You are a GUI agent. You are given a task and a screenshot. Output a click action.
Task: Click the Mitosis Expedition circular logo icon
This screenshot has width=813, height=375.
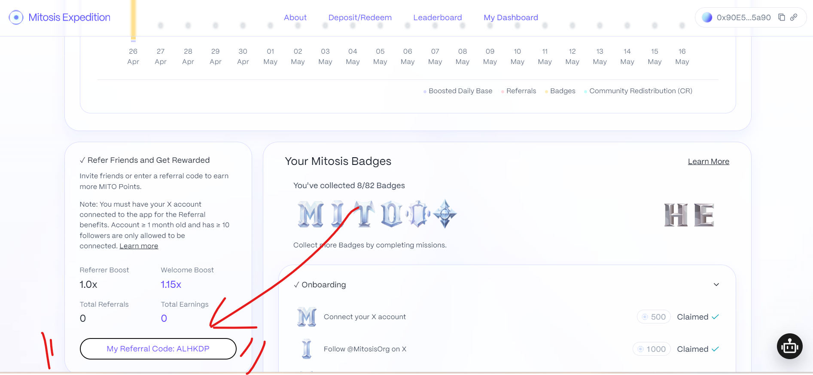click(x=16, y=18)
